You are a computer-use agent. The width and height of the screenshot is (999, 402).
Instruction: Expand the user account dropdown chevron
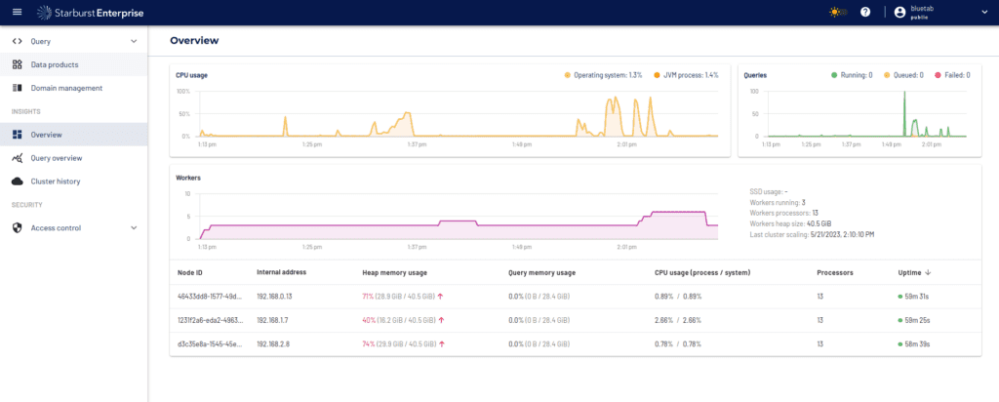(x=981, y=12)
